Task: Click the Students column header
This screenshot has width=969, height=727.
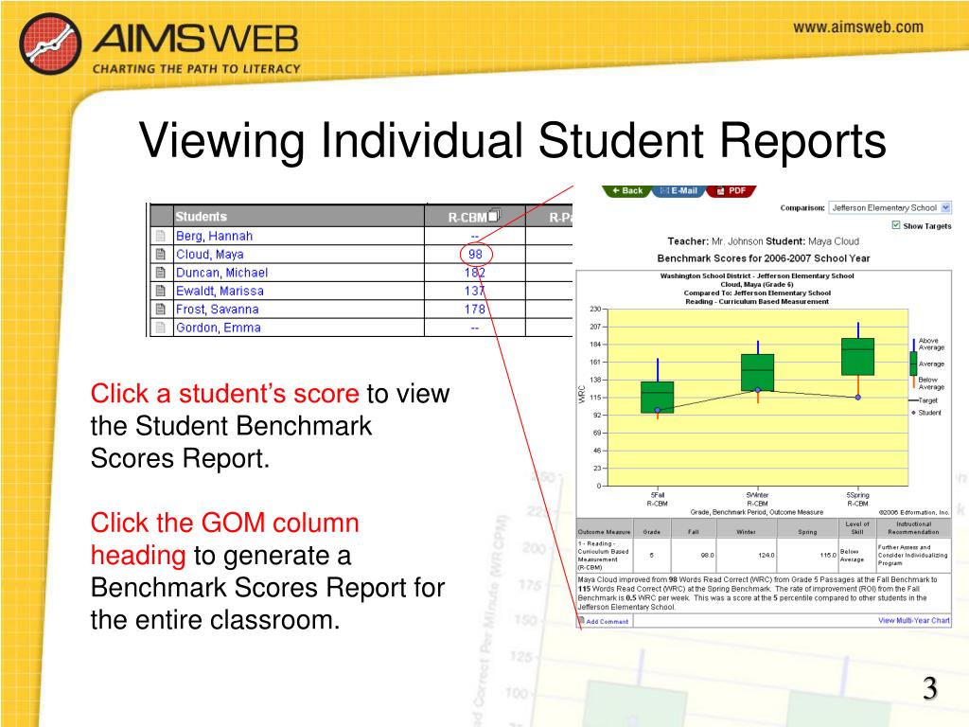Action: (x=201, y=217)
